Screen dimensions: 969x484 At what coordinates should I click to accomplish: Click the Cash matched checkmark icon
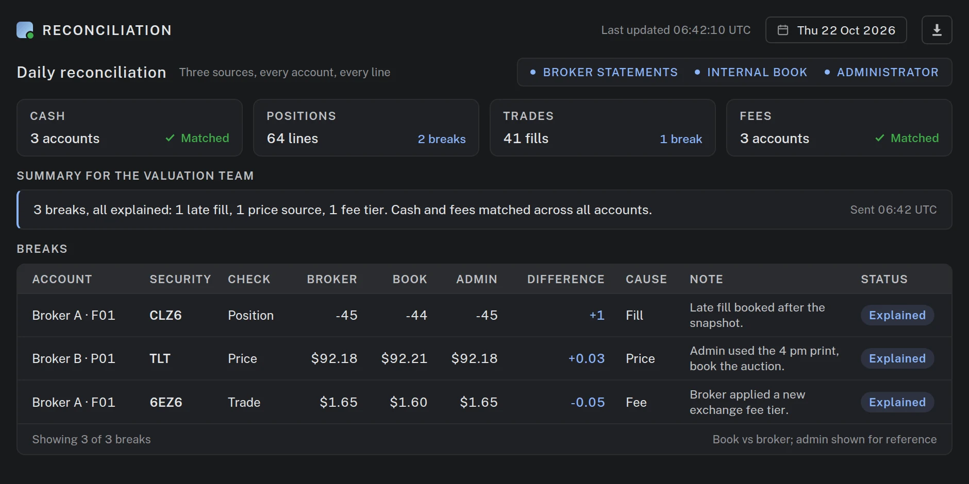[x=170, y=138]
